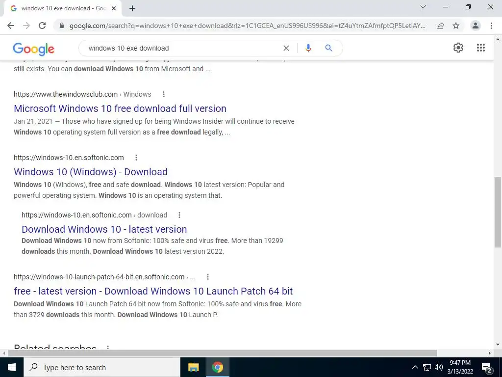Open Windows 10 (Windows) - Download link
Image resolution: width=502 pixels, height=377 pixels.
[x=91, y=172]
